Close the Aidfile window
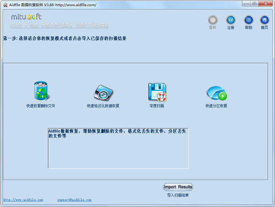275x207 pixels. (265, 4)
